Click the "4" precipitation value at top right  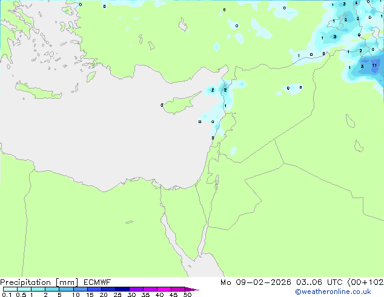pos(356,3)
